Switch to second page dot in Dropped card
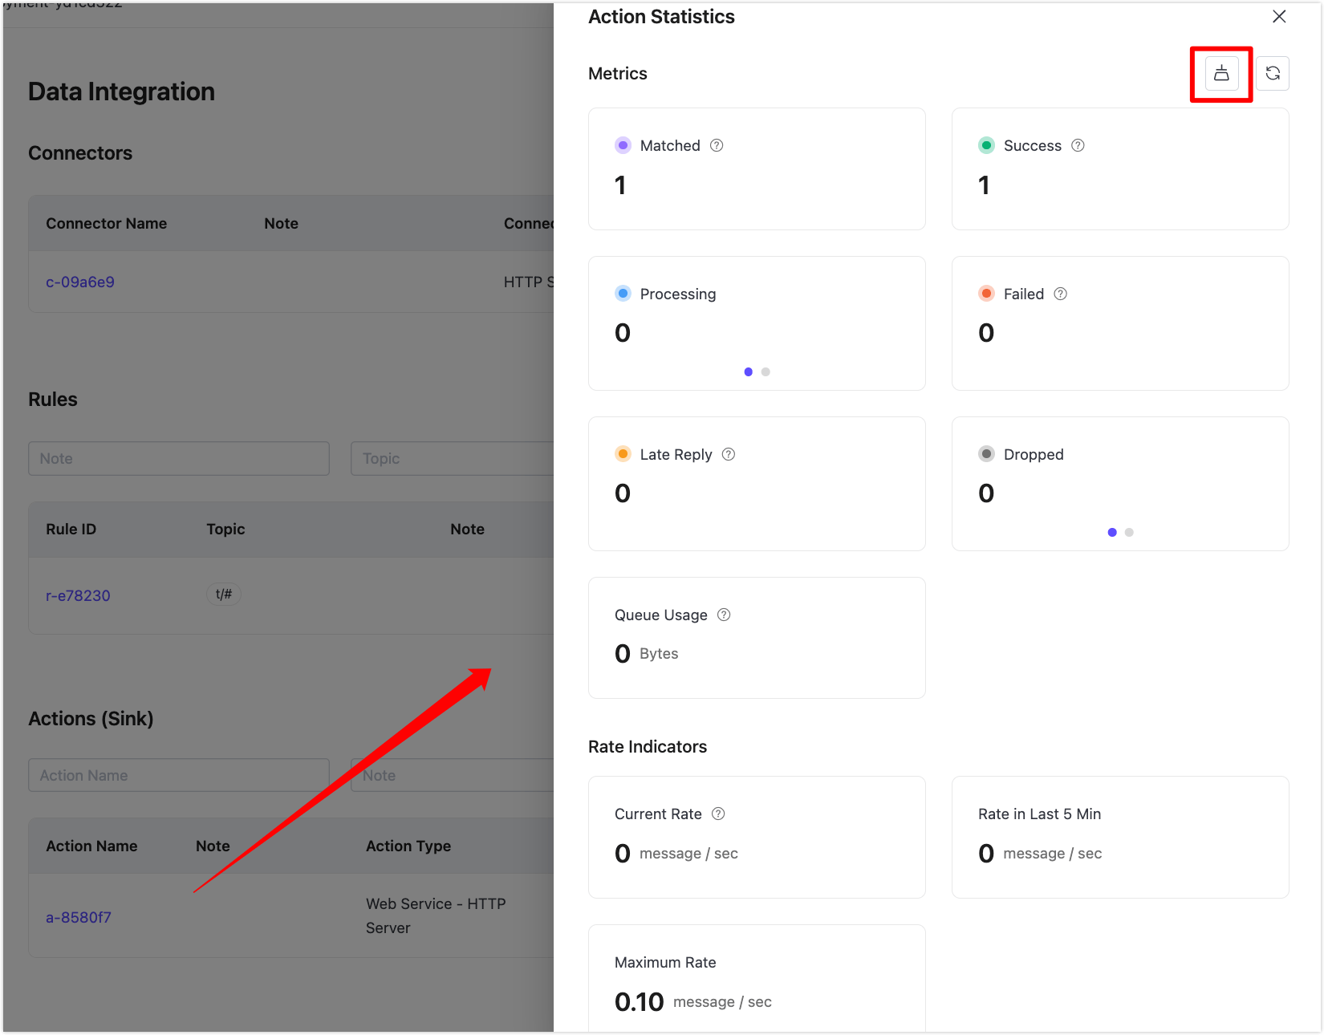This screenshot has height=1035, width=1324. point(1129,532)
